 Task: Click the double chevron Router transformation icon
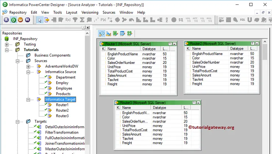[124, 20]
